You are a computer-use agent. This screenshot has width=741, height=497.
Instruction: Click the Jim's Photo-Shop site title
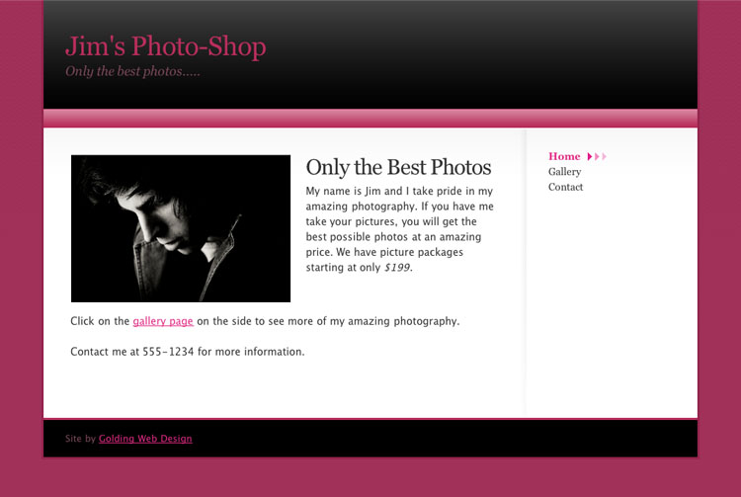click(166, 46)
